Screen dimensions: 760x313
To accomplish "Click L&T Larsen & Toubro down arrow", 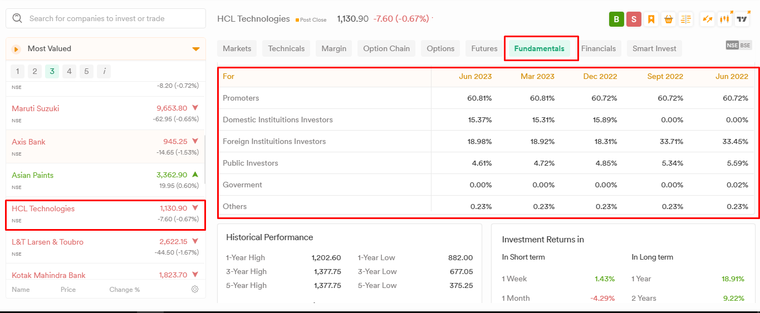I will point(195,241).
